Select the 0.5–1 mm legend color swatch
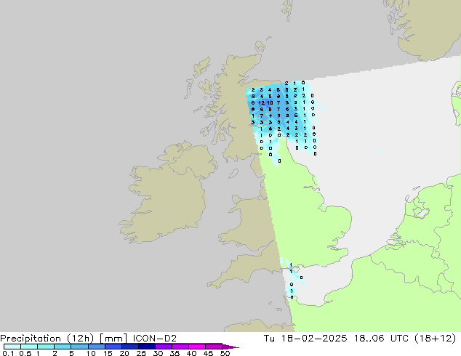This screenshot has height=356, width=461. 29,347
